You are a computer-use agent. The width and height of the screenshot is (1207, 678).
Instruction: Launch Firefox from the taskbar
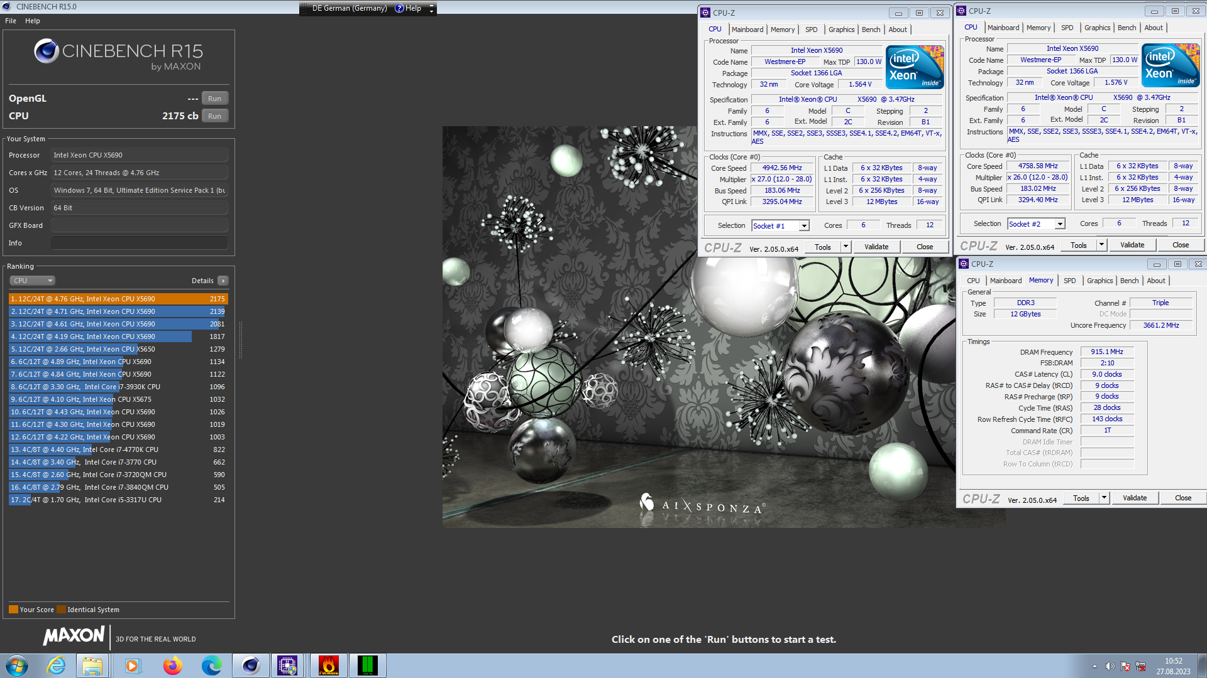[x=172, y=665]
